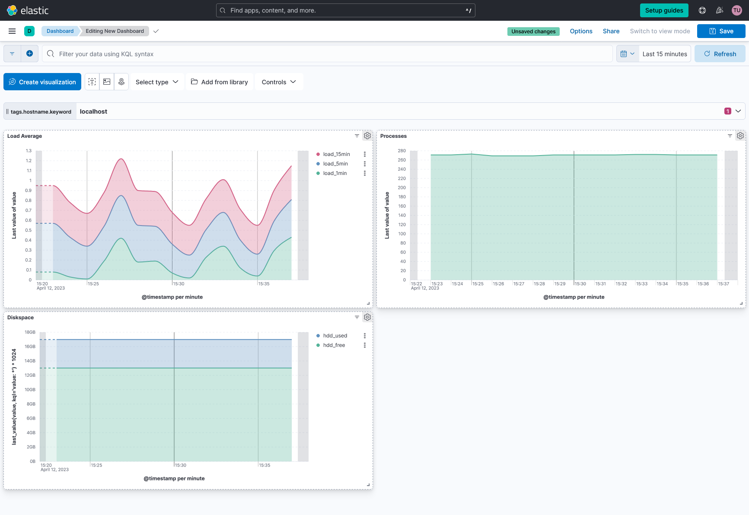This screenshot has height=515, width=749.
Task: Open the Options menu
Action: pos(581,31)
